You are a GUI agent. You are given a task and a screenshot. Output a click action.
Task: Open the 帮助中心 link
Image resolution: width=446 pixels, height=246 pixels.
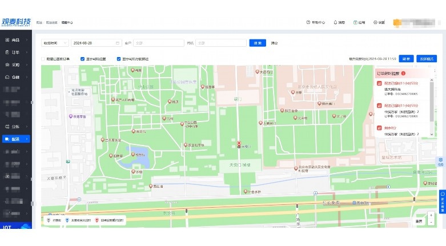click(x=316, y=22)
